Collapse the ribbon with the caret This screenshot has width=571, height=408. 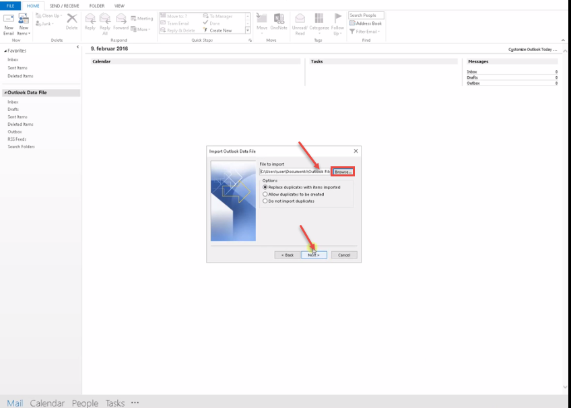click(563, 40)
